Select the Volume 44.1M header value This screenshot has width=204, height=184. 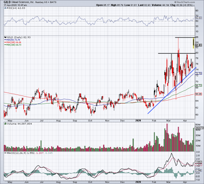pyautogui.click(x=160, y=5)
